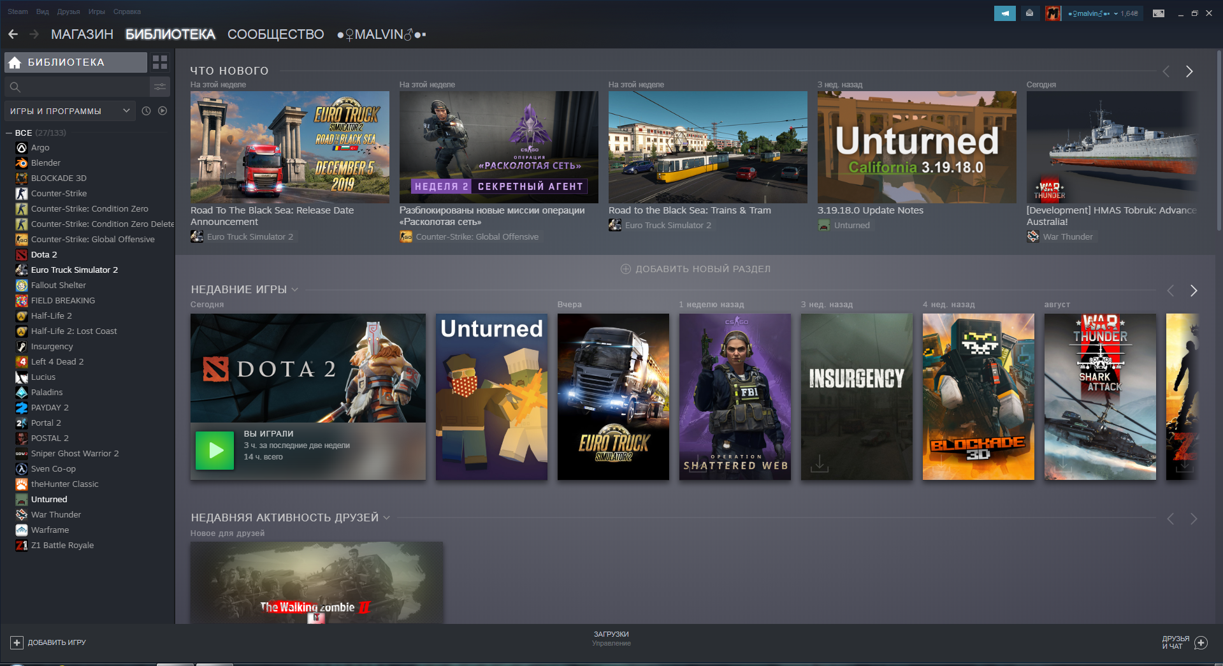This screenshot has height=666, width=1223.
Task: Show next What's New items
Action: [1189, 71]
